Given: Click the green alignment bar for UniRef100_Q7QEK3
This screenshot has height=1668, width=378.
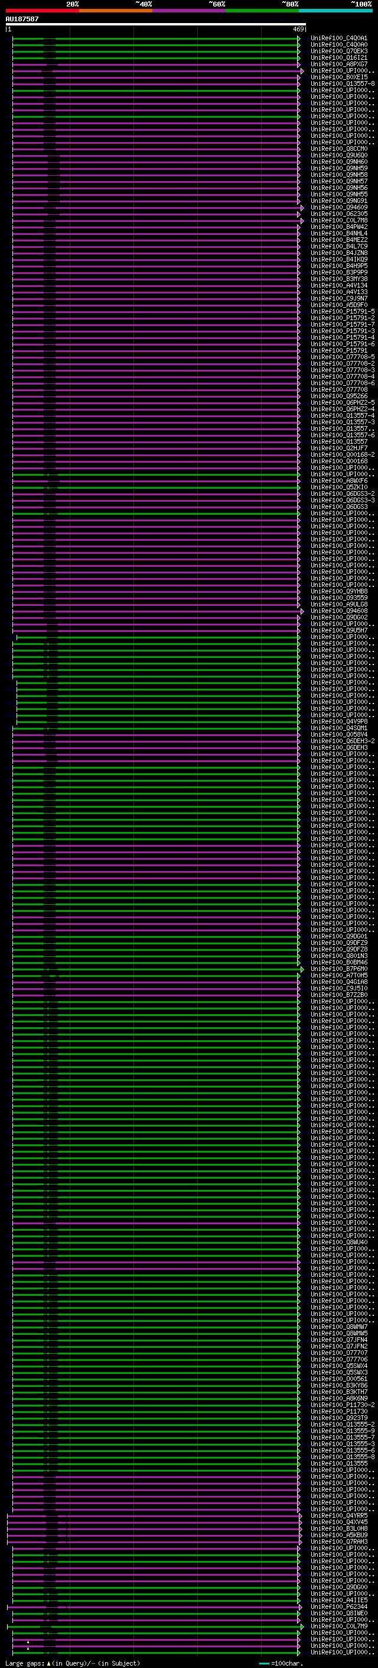Looking at the screenshot, I should (156, 51).
